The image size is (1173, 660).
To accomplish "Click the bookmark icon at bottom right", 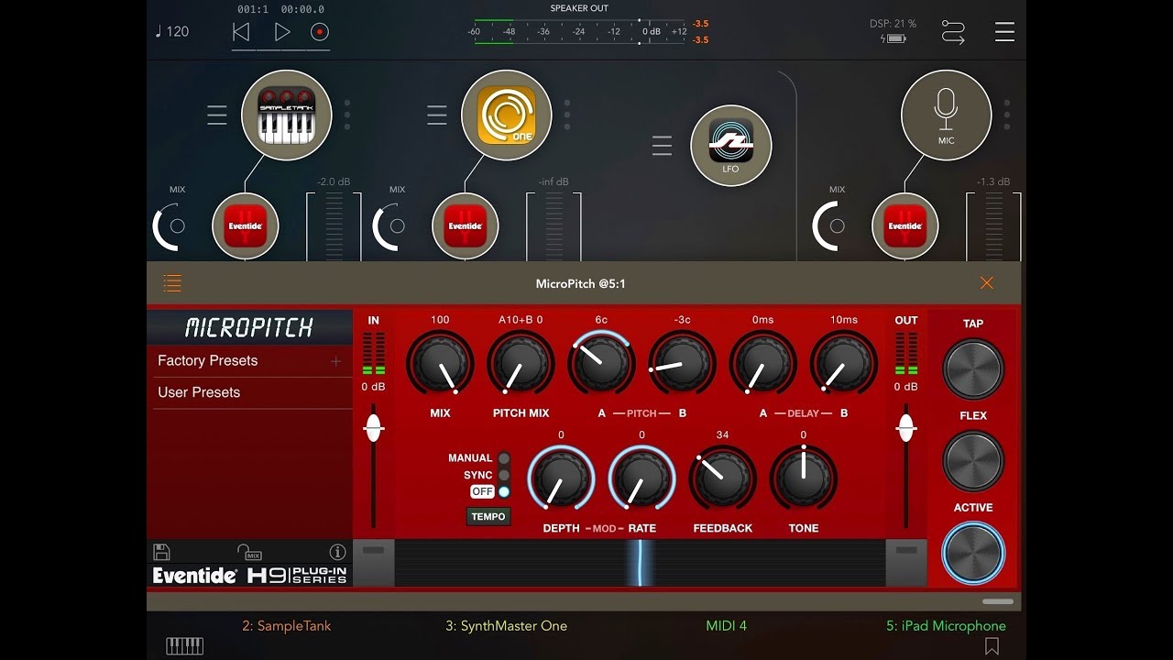I will (992, 647).
